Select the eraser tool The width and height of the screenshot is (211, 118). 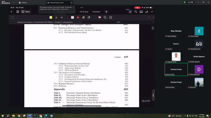pyautogui.click(x=89, y=17)
